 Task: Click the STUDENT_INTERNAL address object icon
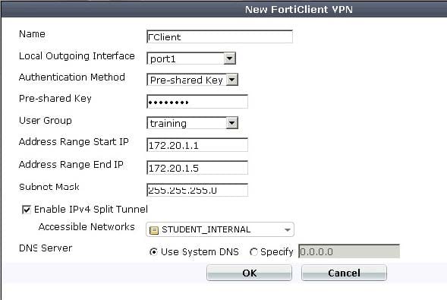153,230
